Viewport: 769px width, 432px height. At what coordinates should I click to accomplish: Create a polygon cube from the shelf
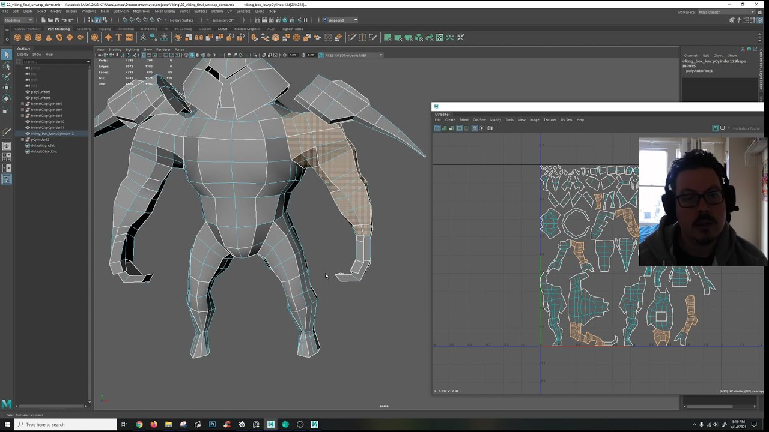click(28, 37)
